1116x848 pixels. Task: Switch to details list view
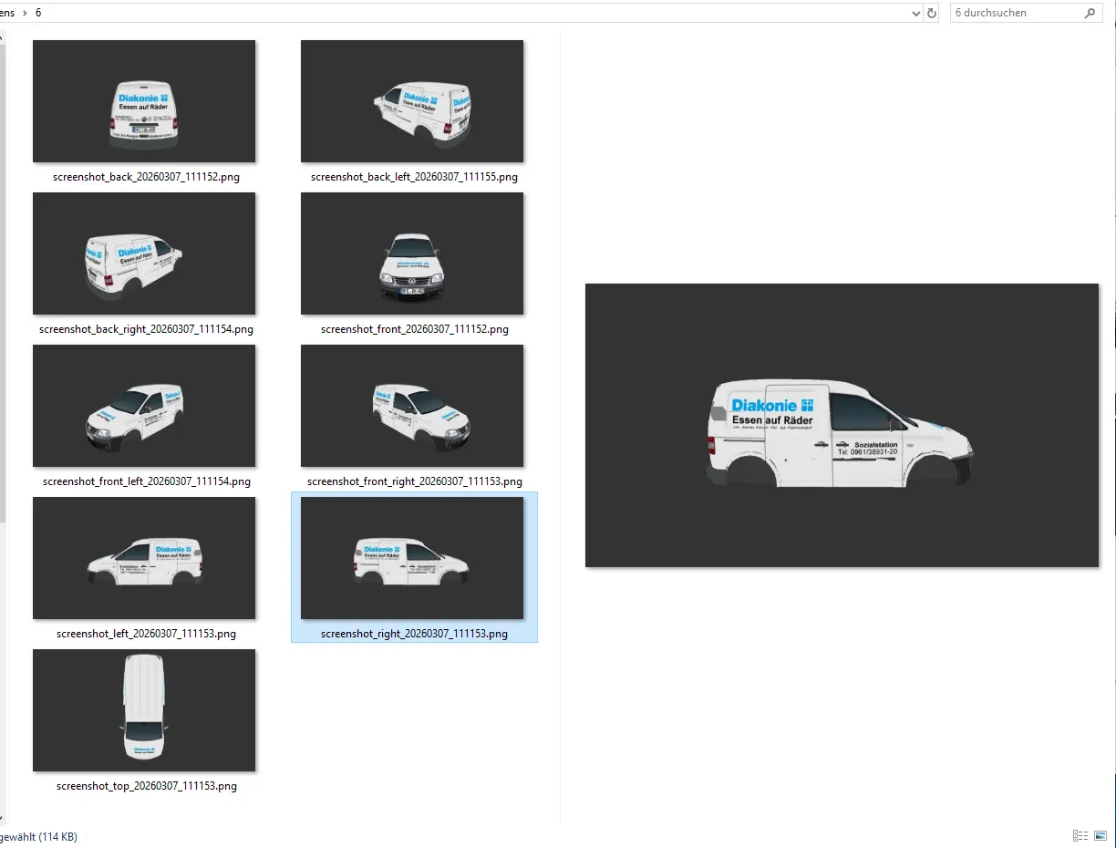(x=1080, y=835)
